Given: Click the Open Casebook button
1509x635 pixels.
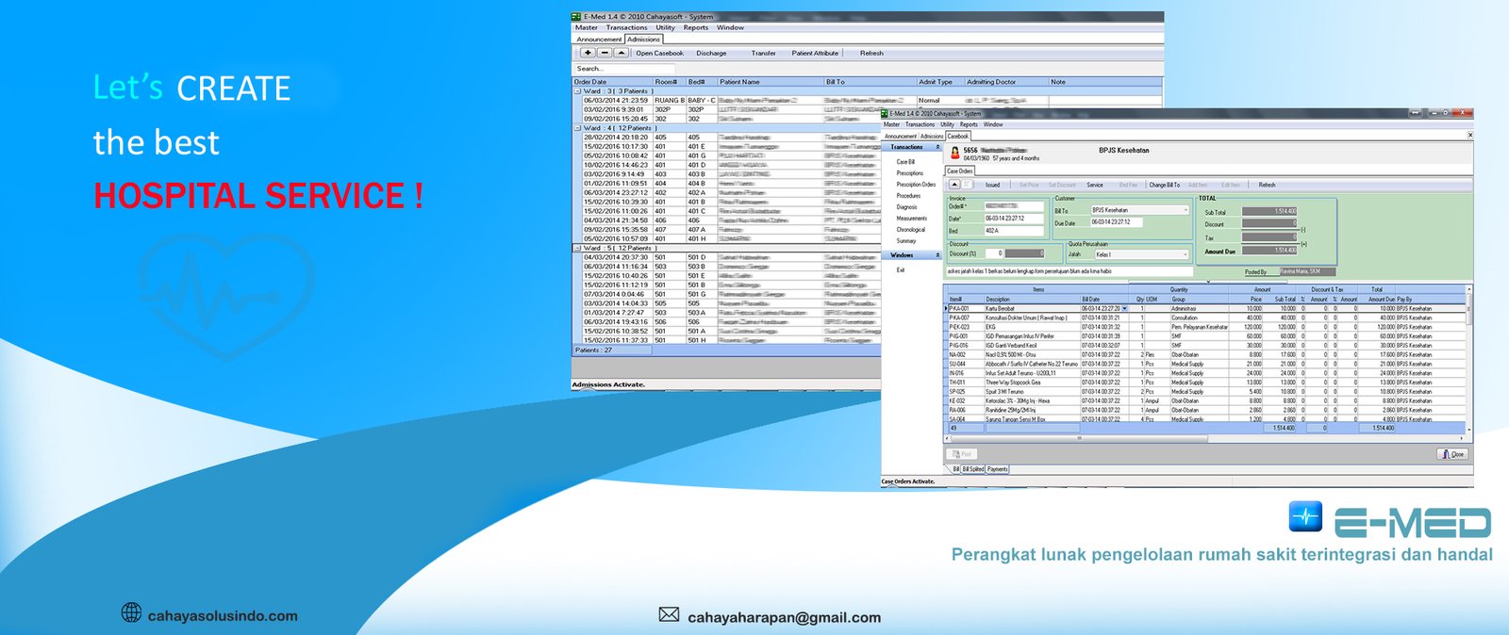Looking at the screenshot, I should (x=659, y=53).
